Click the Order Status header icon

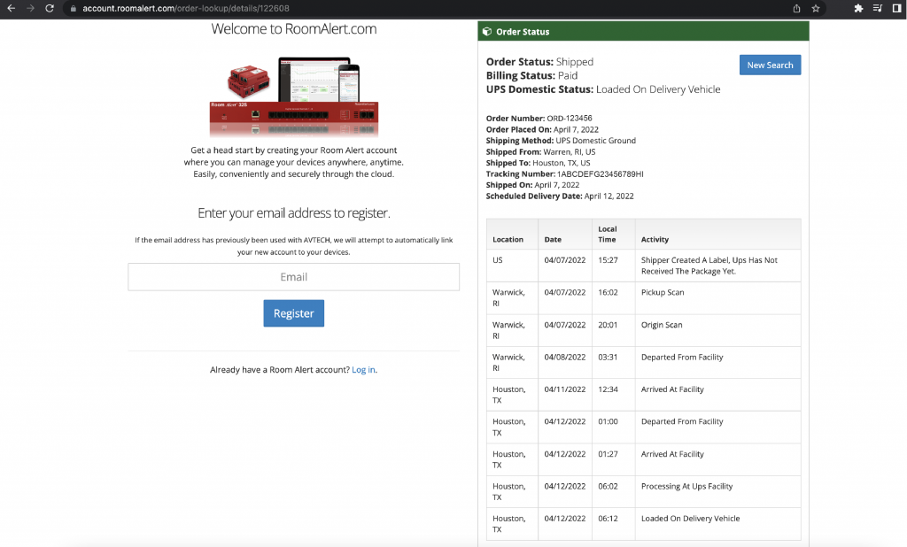[487, 32]
